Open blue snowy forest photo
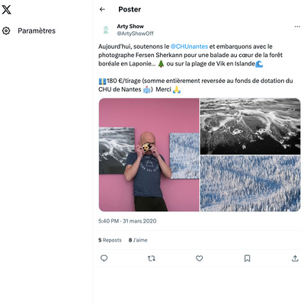Screen dimensions: 304x304 [x=250, y=184]
